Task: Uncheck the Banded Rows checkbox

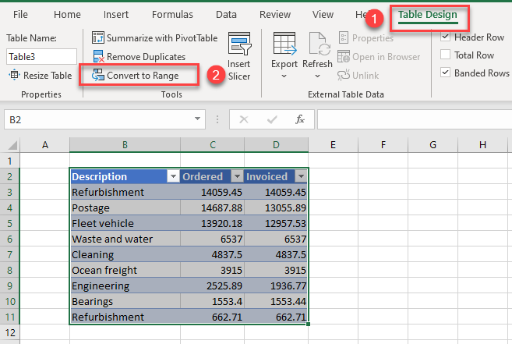Action: 445,73
